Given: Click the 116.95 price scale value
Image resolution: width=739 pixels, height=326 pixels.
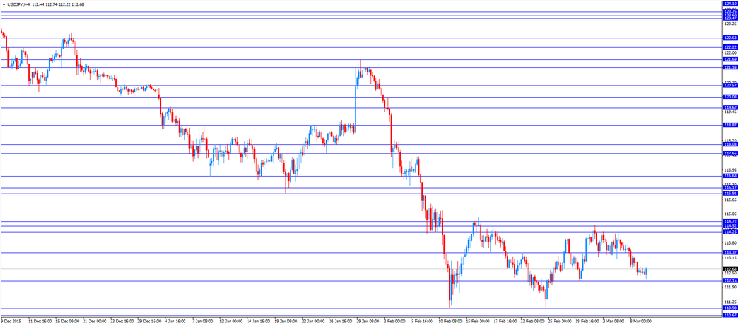Looking at the screenshot, I should 730,170.
